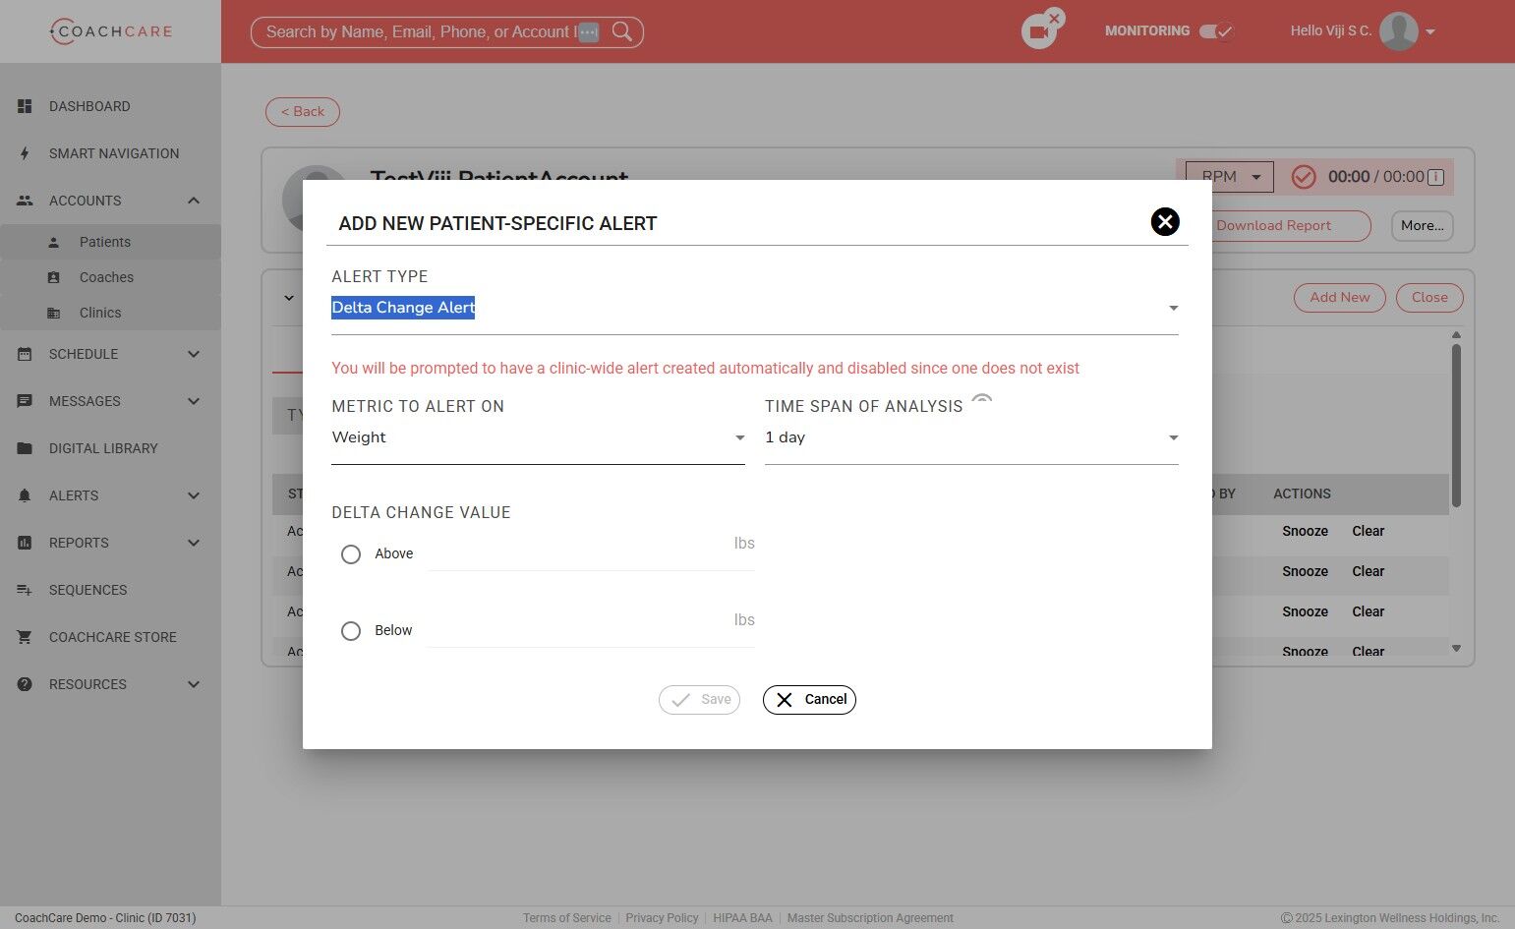This screenshot has width=1515, height=929.
Task: Click the video camera icon in header
Action: click(1037, 32)
